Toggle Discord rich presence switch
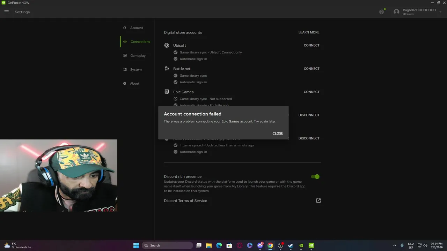Viewport: 447px width, 251px height. coord(315,177)
